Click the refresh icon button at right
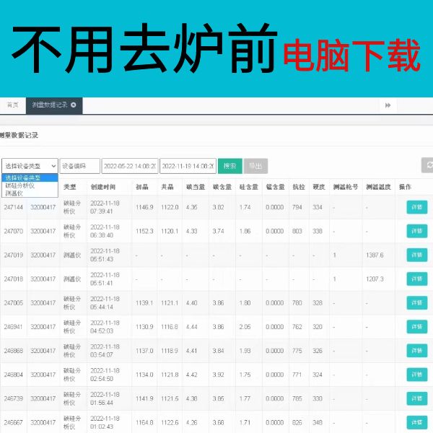The width and height of the screenshot is (433, 433). pyautogui.click(x=429, y=165)
